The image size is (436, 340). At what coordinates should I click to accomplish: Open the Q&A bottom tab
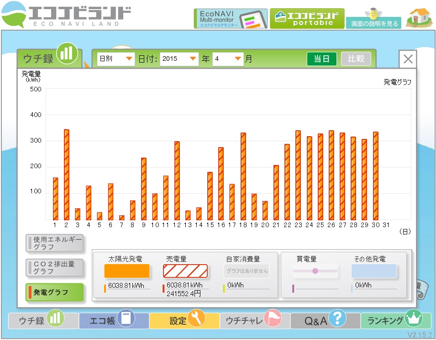(x=326, y=320)
